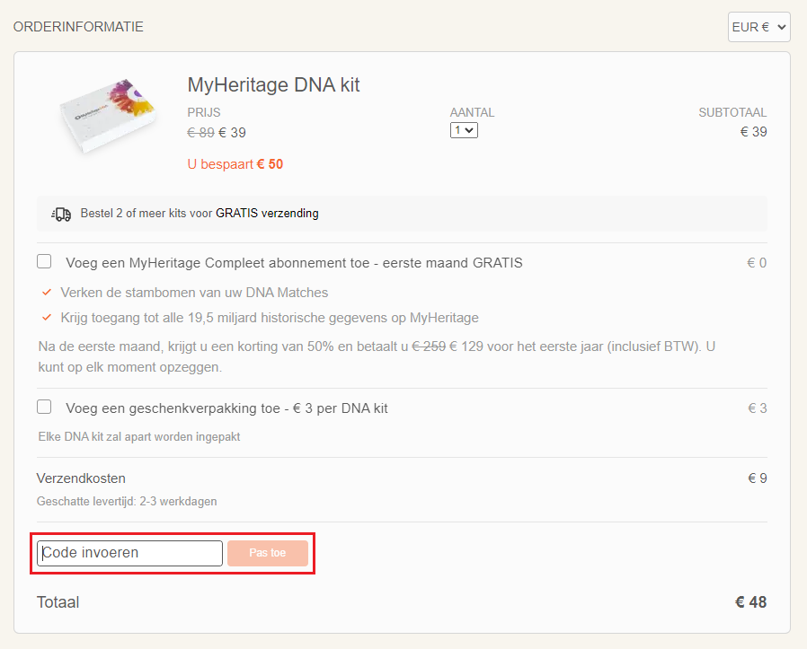Toggle the gratis eerste maand subscription checkbox

click(x=44, y=260)
